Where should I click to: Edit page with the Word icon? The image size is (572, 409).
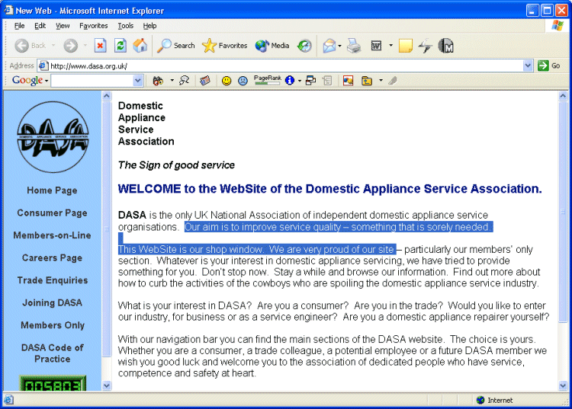(x=376, y=46)
